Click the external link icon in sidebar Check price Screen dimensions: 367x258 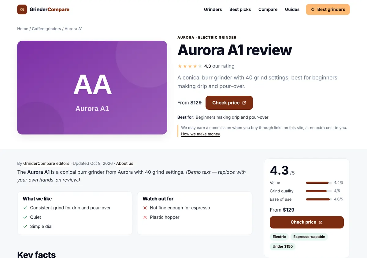[321, 222]
